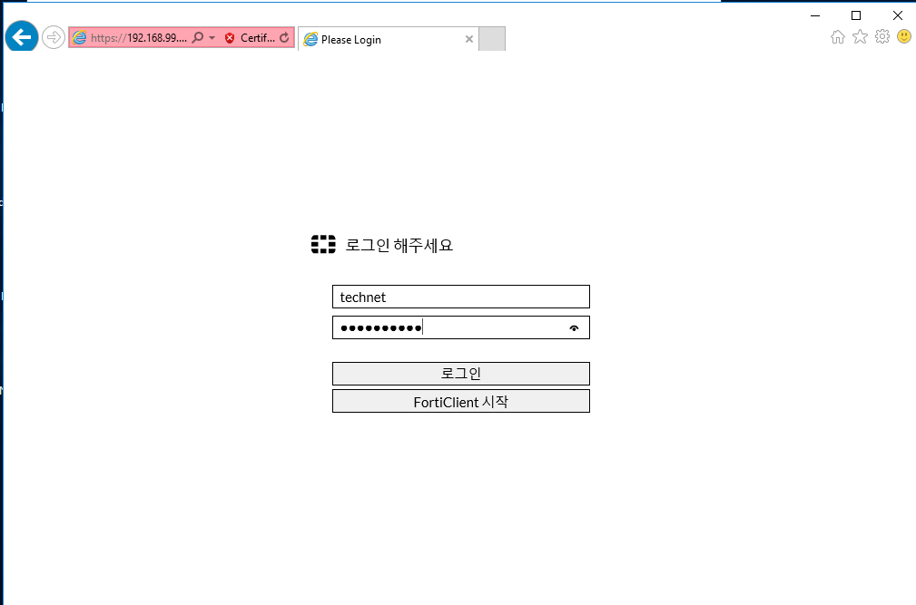The width and height of the screenshot is (916, 605).
Task: Click the red certificate error shield icon
Action: pyautogui.click(x=231, y=38)
